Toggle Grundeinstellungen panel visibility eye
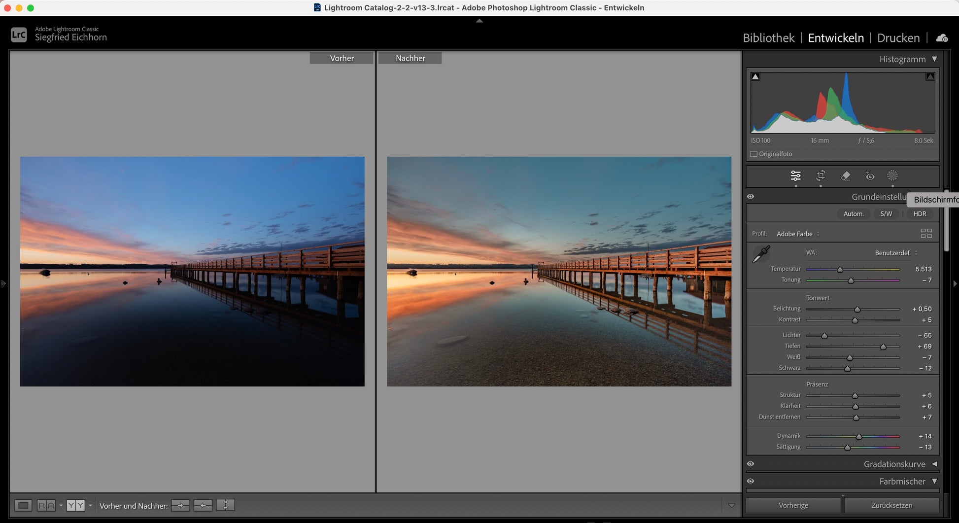Viewport: 959px width, 523px height. 751,197
